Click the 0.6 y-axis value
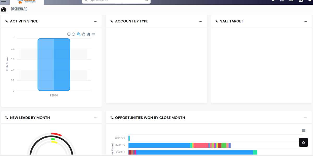This screenshot has height=156, width=313. (x=13, y=59)
